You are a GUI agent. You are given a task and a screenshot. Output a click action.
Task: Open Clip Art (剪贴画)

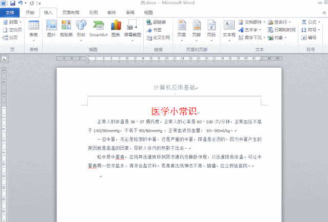click(66, 29)
